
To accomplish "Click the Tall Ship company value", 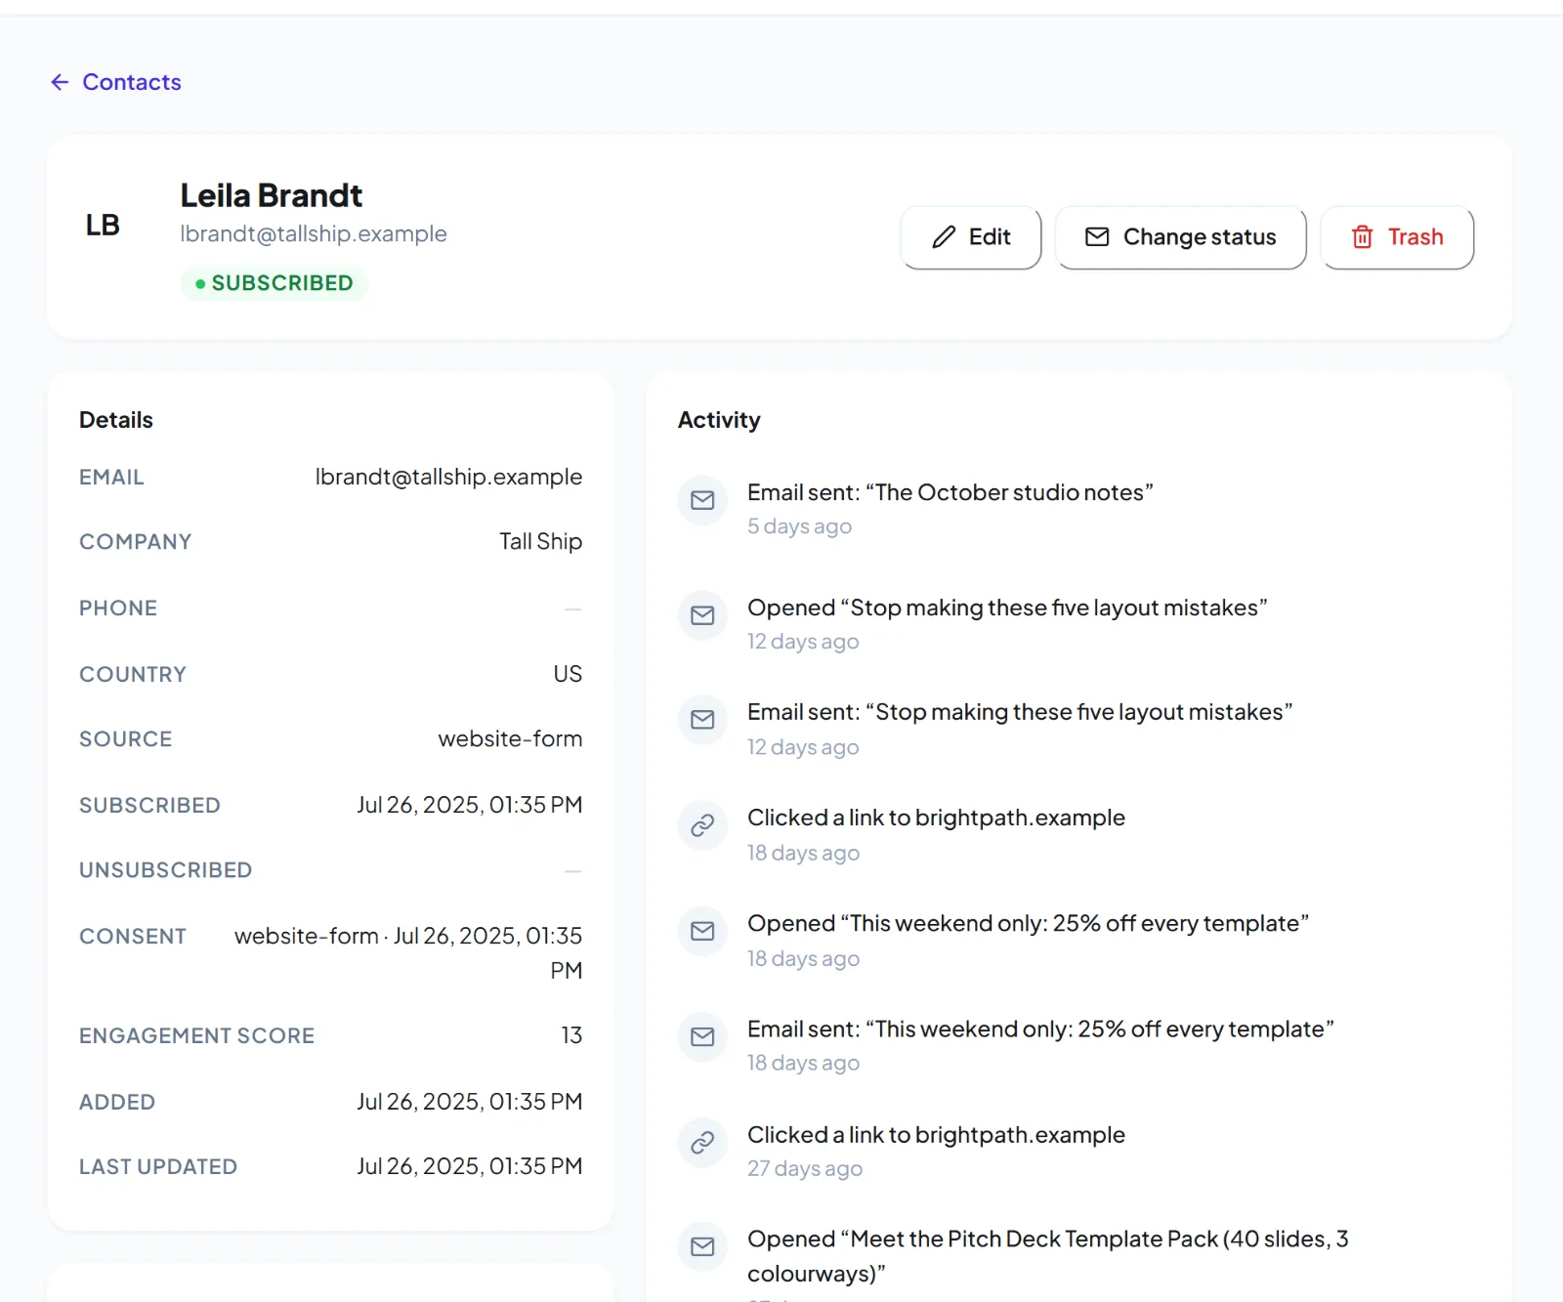I will pyautogui.click(x=540, y=541).
